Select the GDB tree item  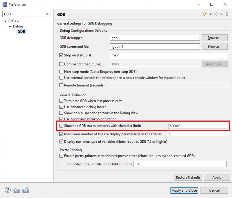pyautogui.click(x=21, y=31)
